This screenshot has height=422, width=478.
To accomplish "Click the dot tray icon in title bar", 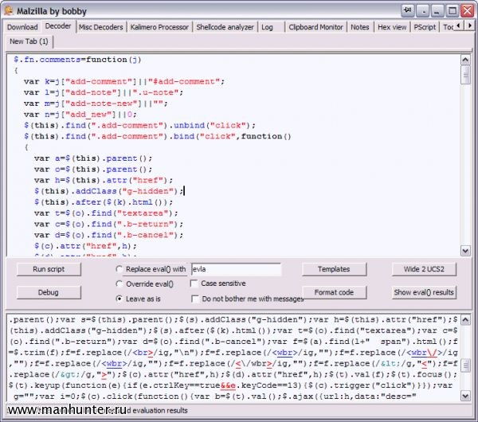I will coord(423,10).
